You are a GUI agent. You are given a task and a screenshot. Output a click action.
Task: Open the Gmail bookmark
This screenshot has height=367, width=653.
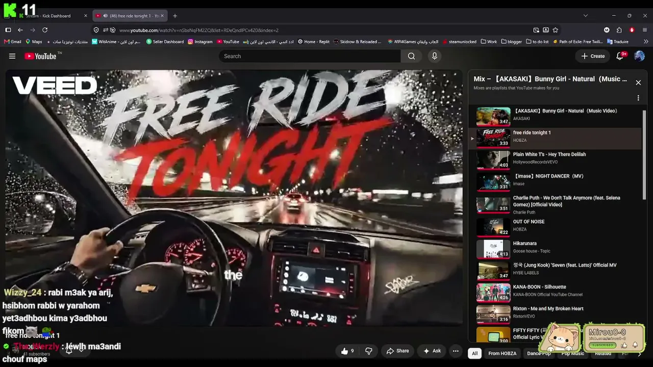[x=13, y=42]
